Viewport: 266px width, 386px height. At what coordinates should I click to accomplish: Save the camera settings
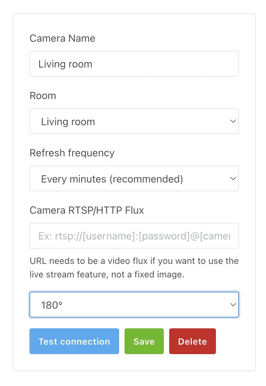(x=144, y=341)
